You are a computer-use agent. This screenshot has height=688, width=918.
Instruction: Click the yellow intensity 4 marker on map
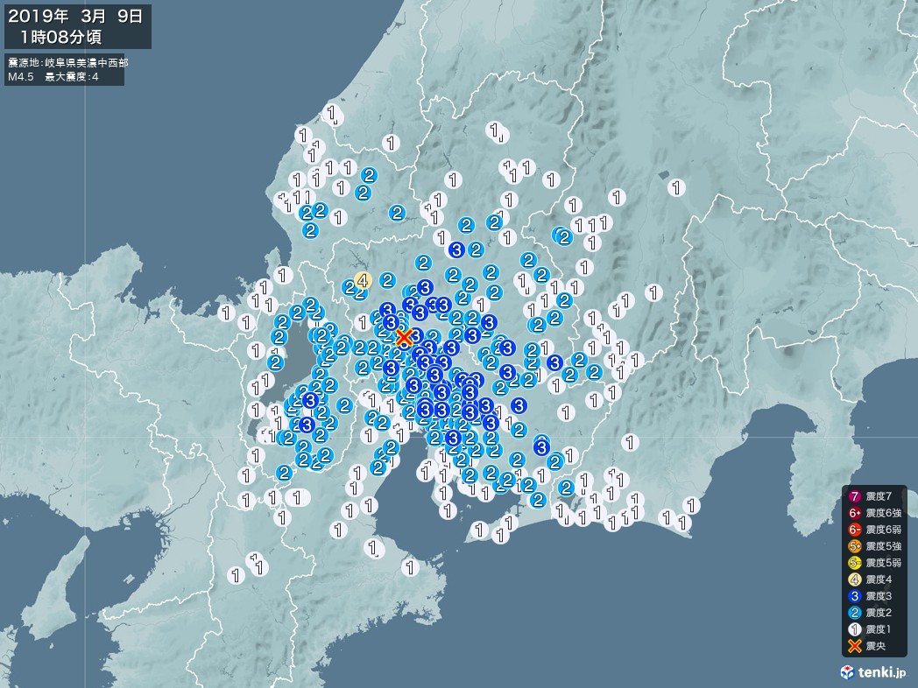click(x=363, y=281)
